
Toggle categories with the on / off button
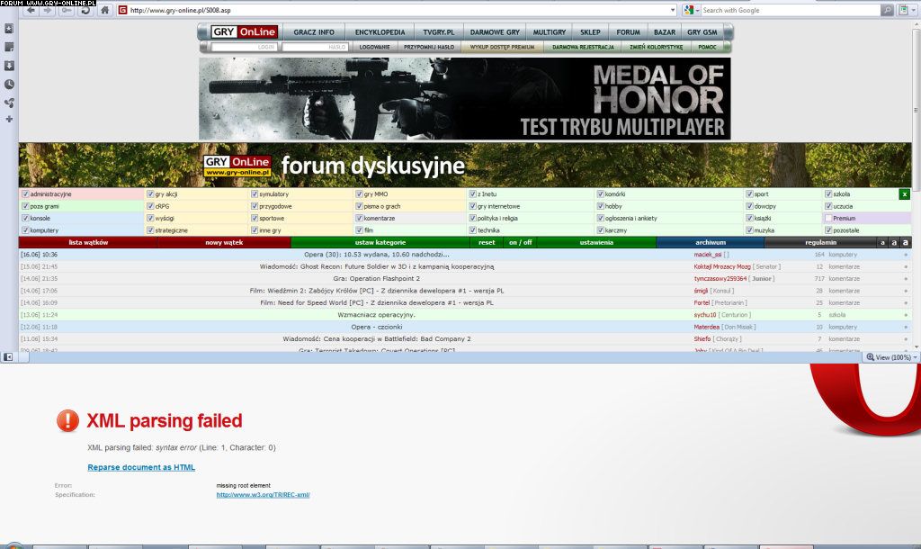pos(521,242)
